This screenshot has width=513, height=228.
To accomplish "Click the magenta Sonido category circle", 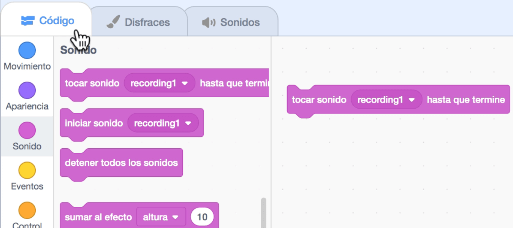I will tap(27, 130).
